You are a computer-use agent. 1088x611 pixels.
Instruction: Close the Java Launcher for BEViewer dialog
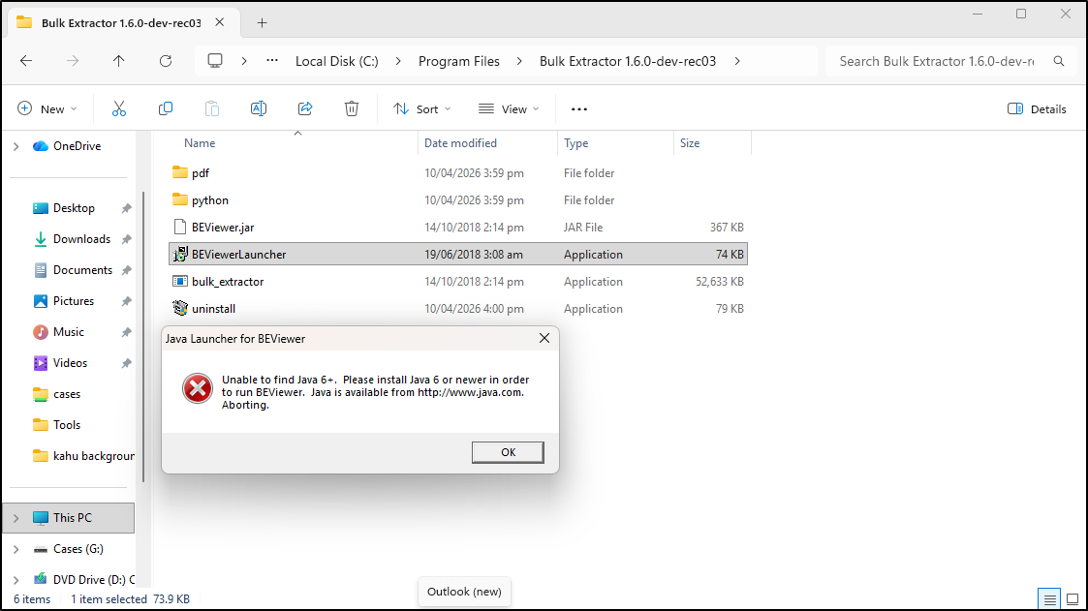pos(544,338)
